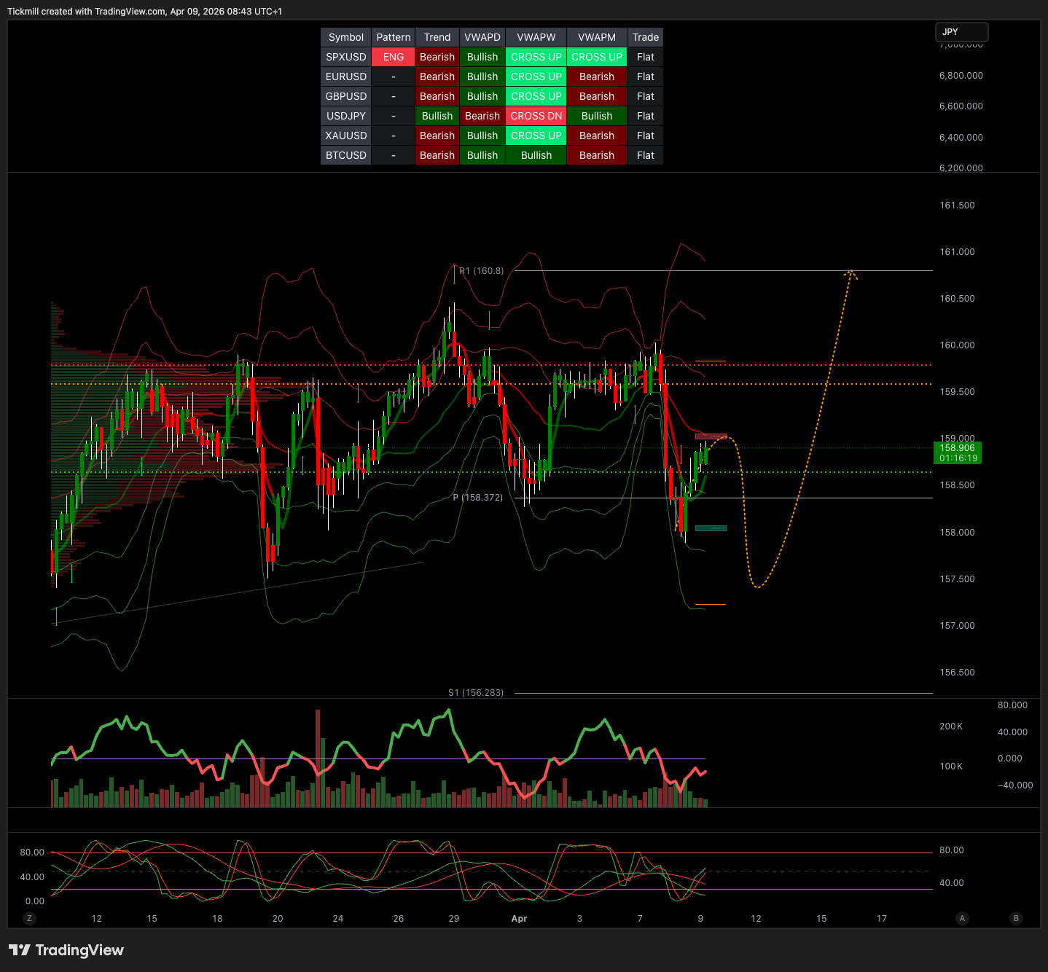Screen dimensions: 1048x972
Task: Click the small red price box near 159.000
Action: [x=711, y=436]
